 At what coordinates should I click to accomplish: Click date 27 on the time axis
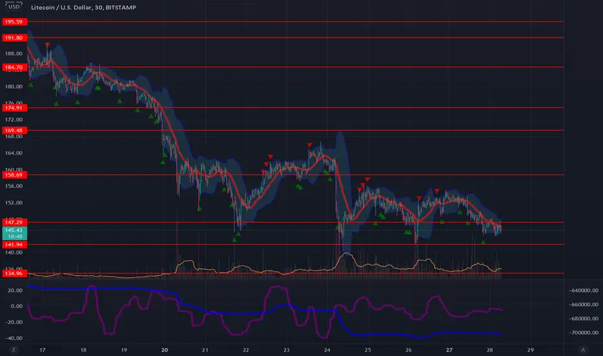pos(449,350)
